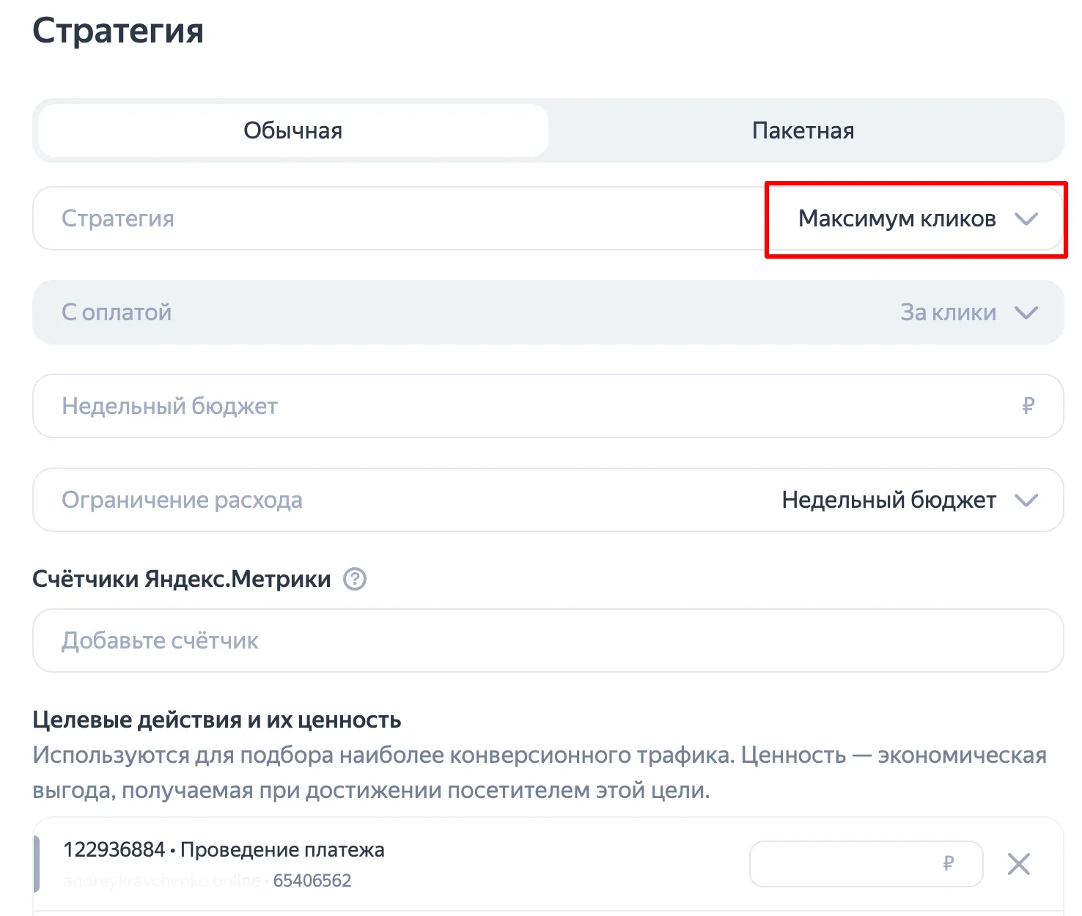Click the Стратегия page heading
Screen dimensions: 1082x916
pos(118,31)
